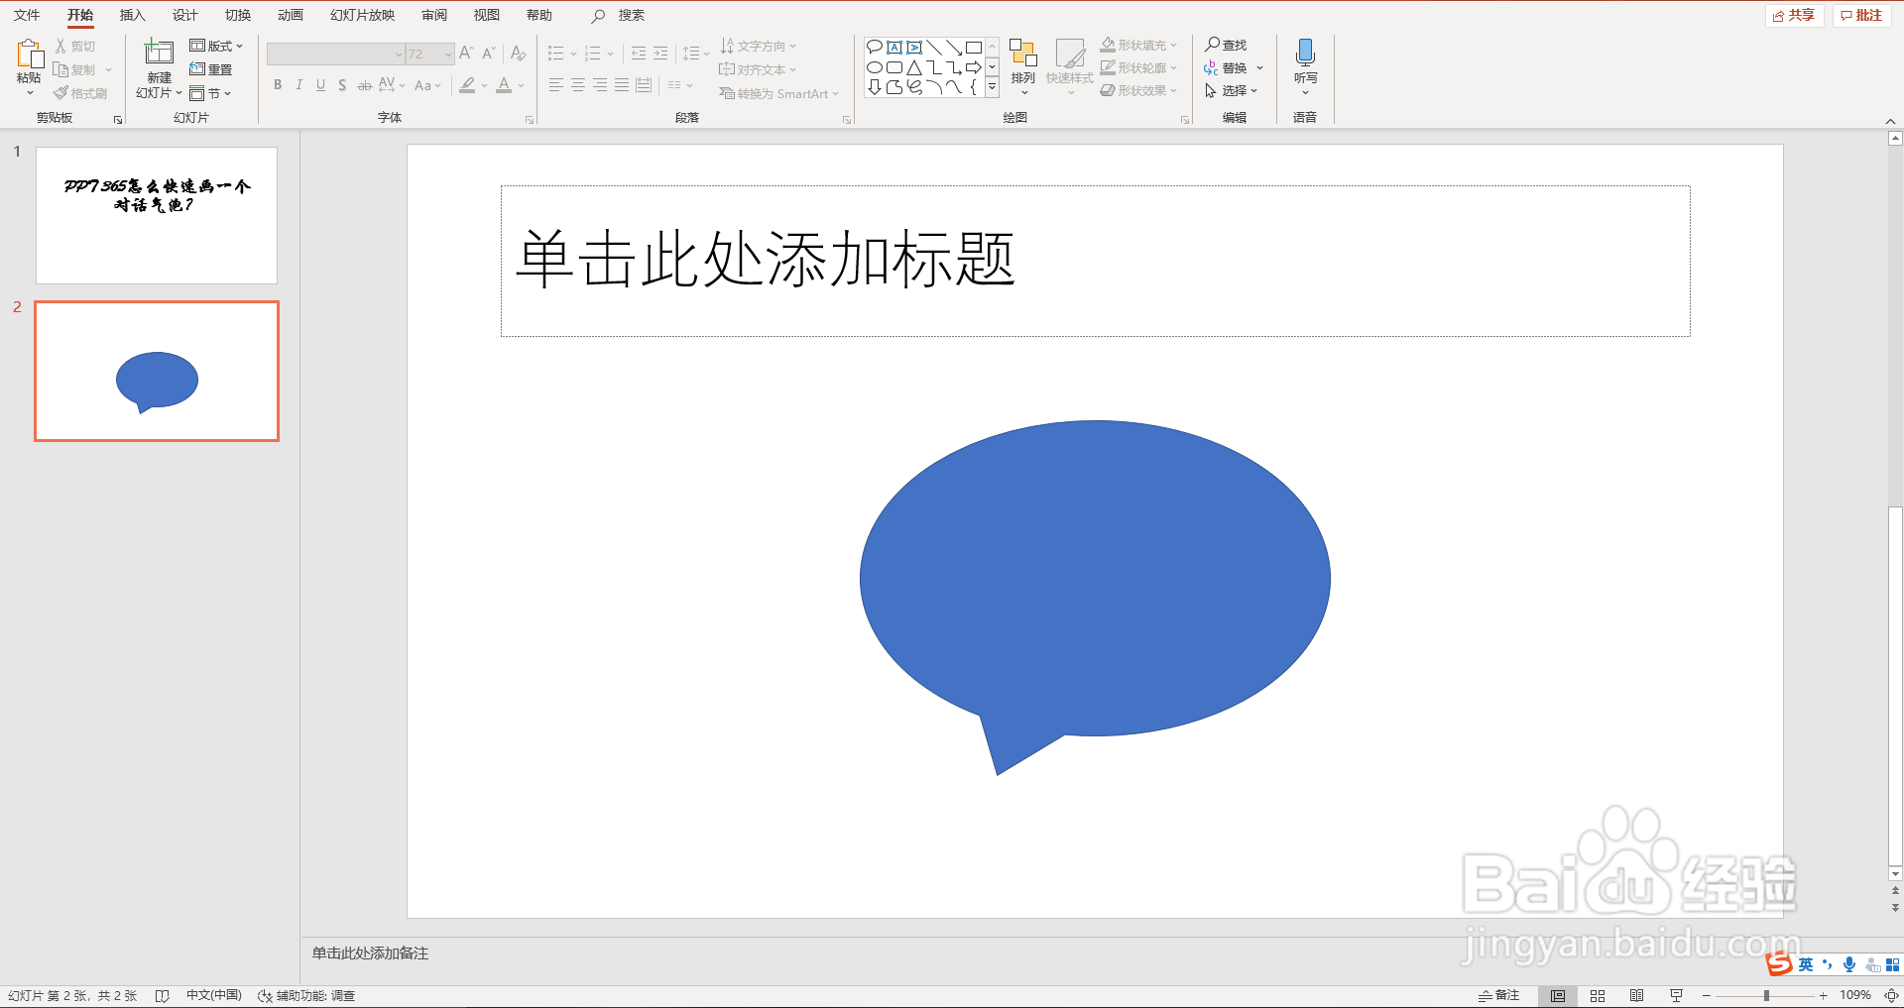Select the left brace shape in gallery
Viewport: 1904px width, 1008px height.
tap(974, 87)
